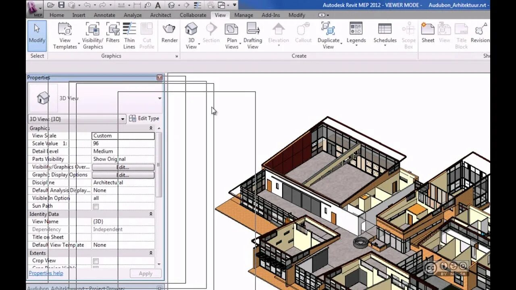This screenshot has width=516, height=290.
Task: Open the Architect ribbon tab
Action: (x=160, y=15)
